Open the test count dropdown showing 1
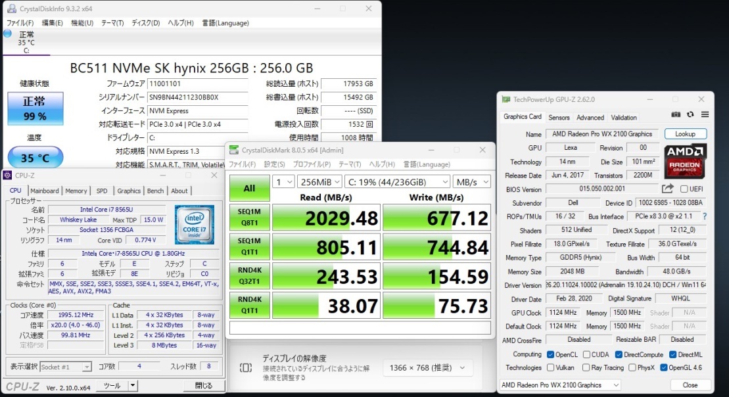Viewport: 729px width, 397px height. 283,182
